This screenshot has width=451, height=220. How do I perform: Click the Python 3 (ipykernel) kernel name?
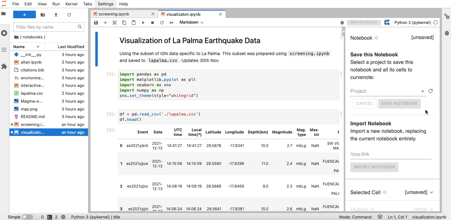413,22
